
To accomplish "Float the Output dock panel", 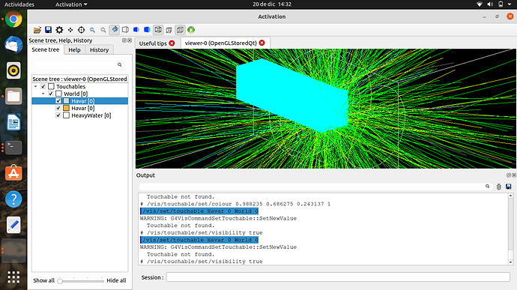I will (x=509, y=175).
